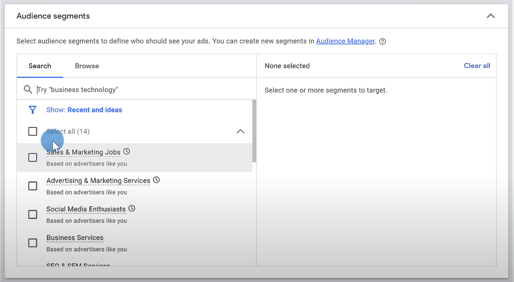Click the clock icon beside Advertising & Marketing Services
The image size is (514, 282).
156,180
